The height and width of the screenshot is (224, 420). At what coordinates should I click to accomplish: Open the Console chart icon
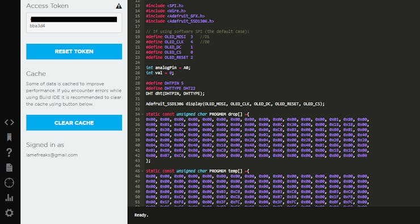coord(9,198)
